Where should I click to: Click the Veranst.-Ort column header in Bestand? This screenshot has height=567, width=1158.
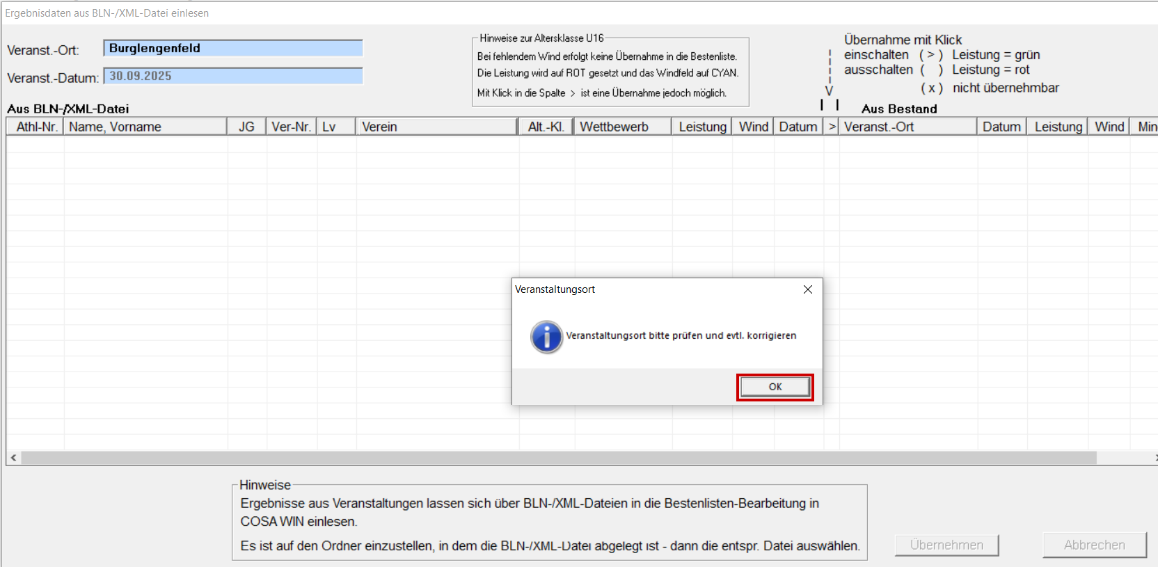(907, 127)
